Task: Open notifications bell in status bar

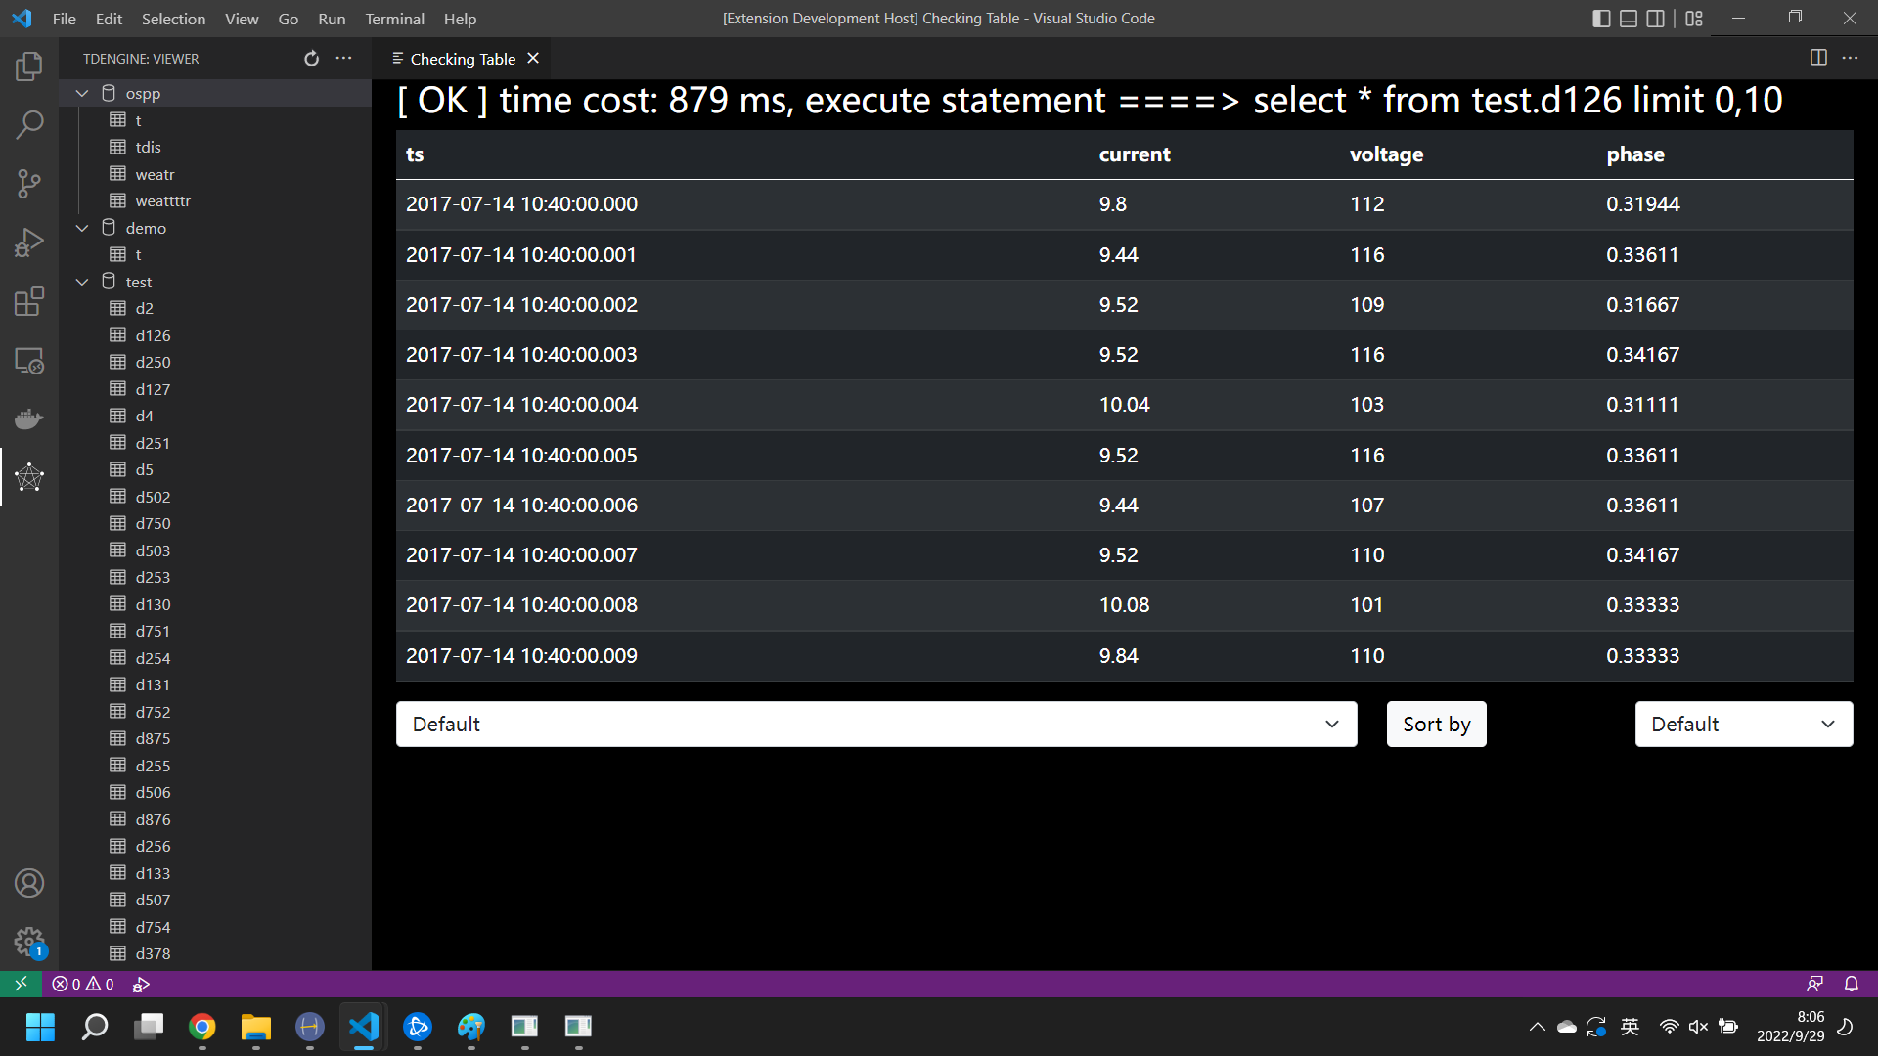Action: (x=1852, y=984)
